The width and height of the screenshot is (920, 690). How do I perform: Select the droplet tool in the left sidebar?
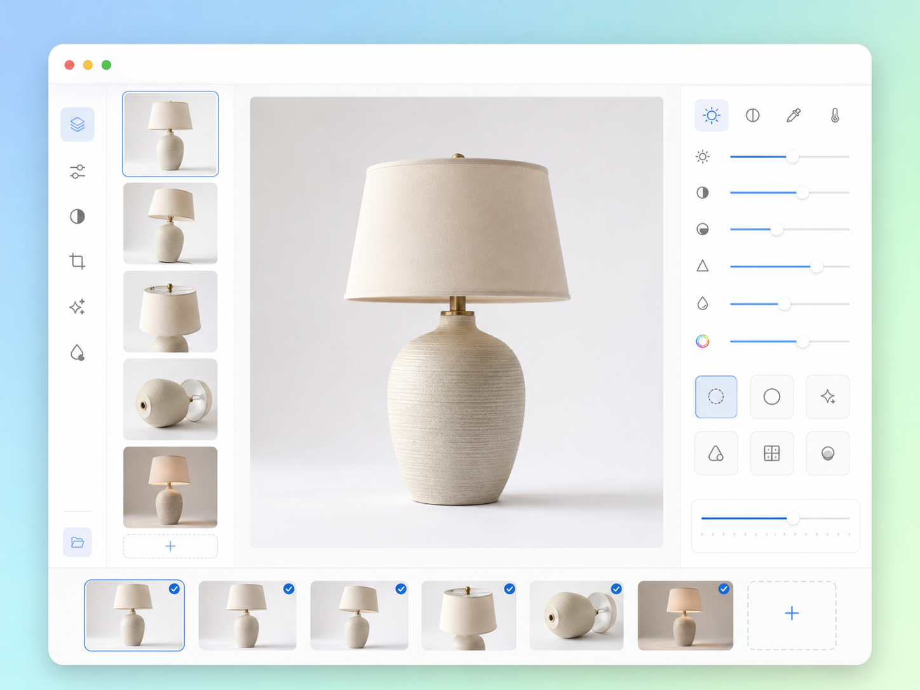coord(78,353)
